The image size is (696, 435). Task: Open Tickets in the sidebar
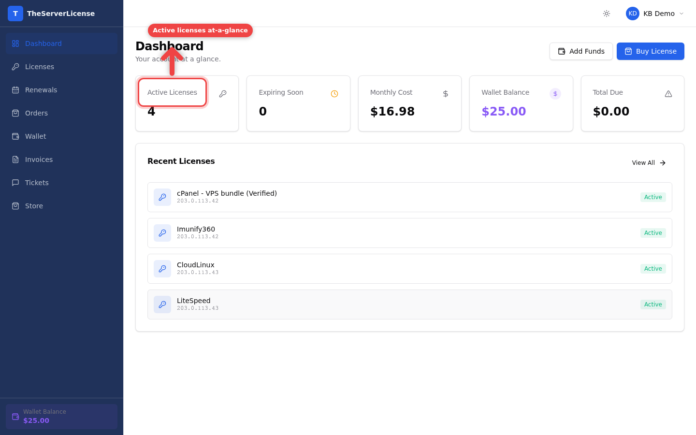[x=61, y=183]
